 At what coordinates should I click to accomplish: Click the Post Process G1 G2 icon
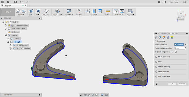tap(93, 11)
